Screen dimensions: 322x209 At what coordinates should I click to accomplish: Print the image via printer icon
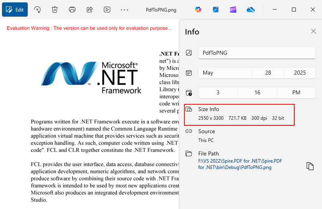point(72,10)
